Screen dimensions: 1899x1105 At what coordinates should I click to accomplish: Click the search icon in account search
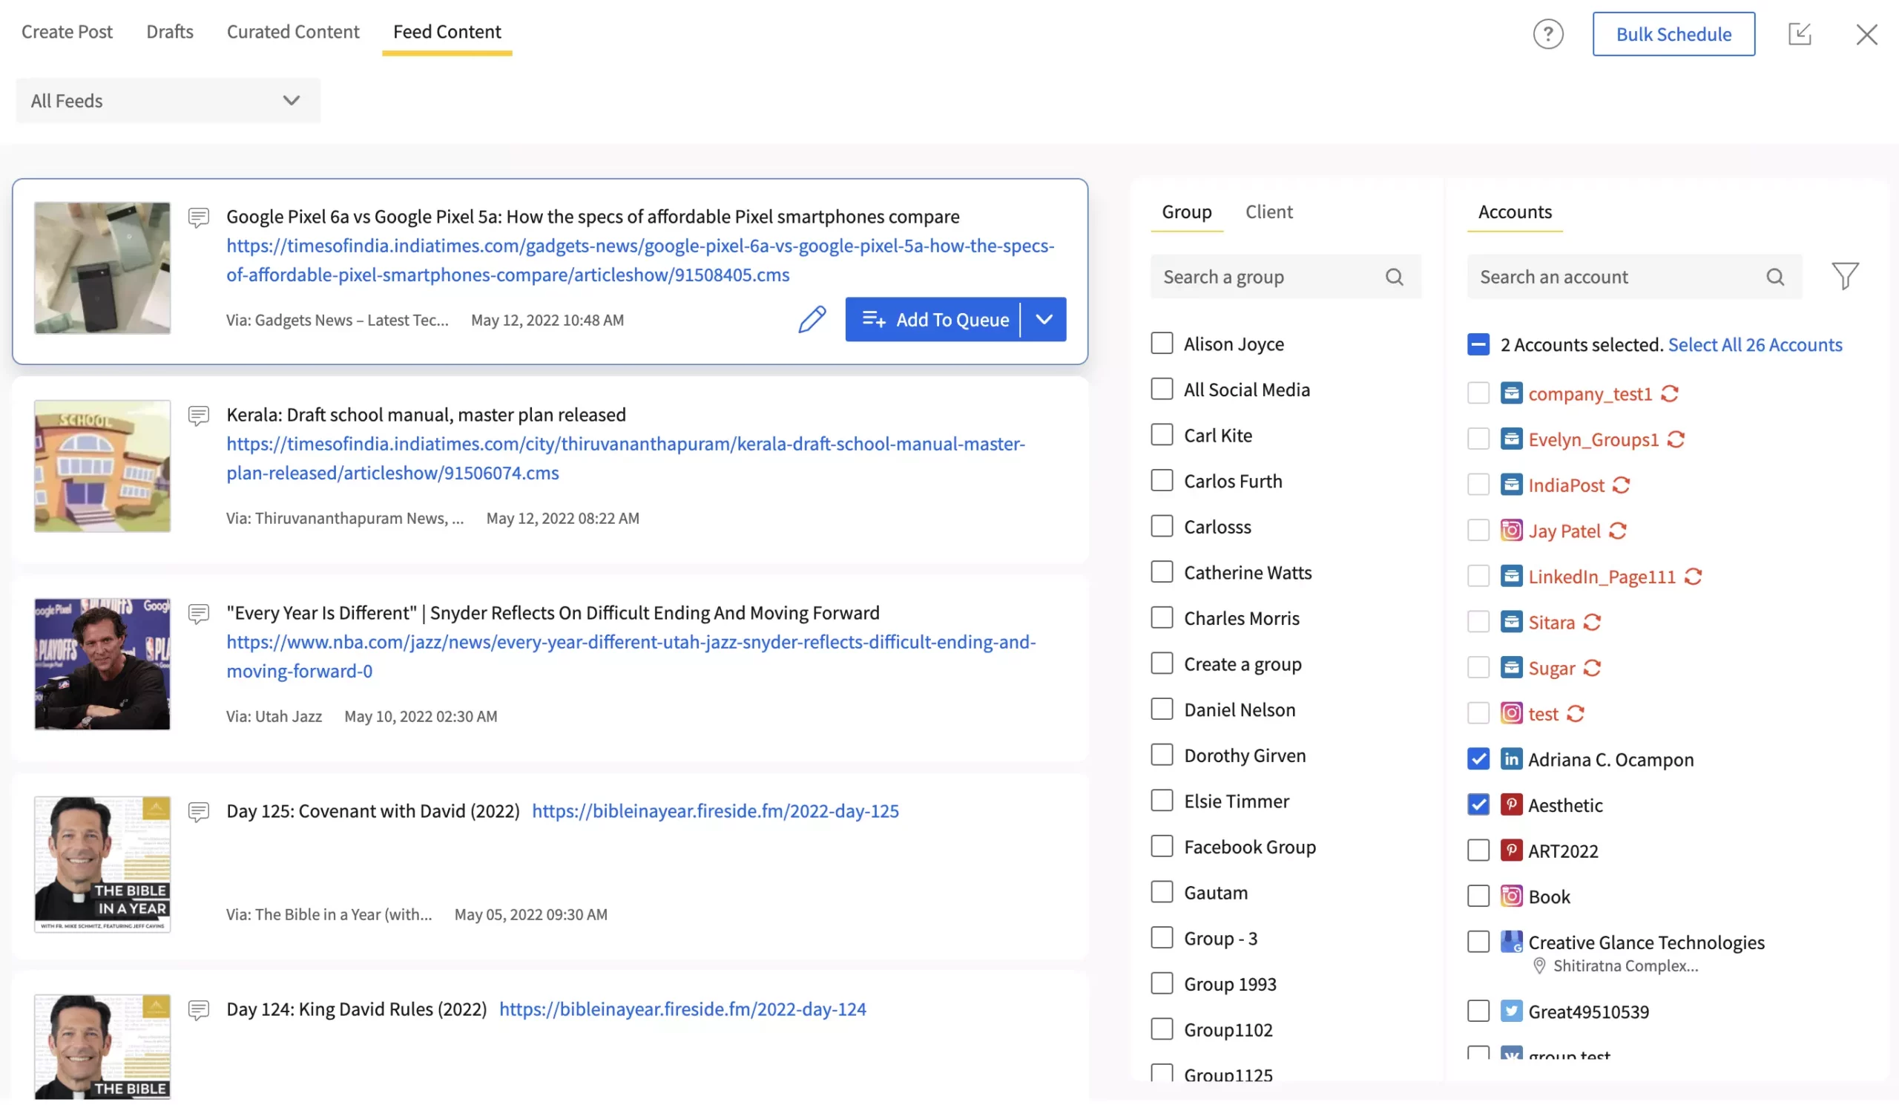pos(1774,277)
